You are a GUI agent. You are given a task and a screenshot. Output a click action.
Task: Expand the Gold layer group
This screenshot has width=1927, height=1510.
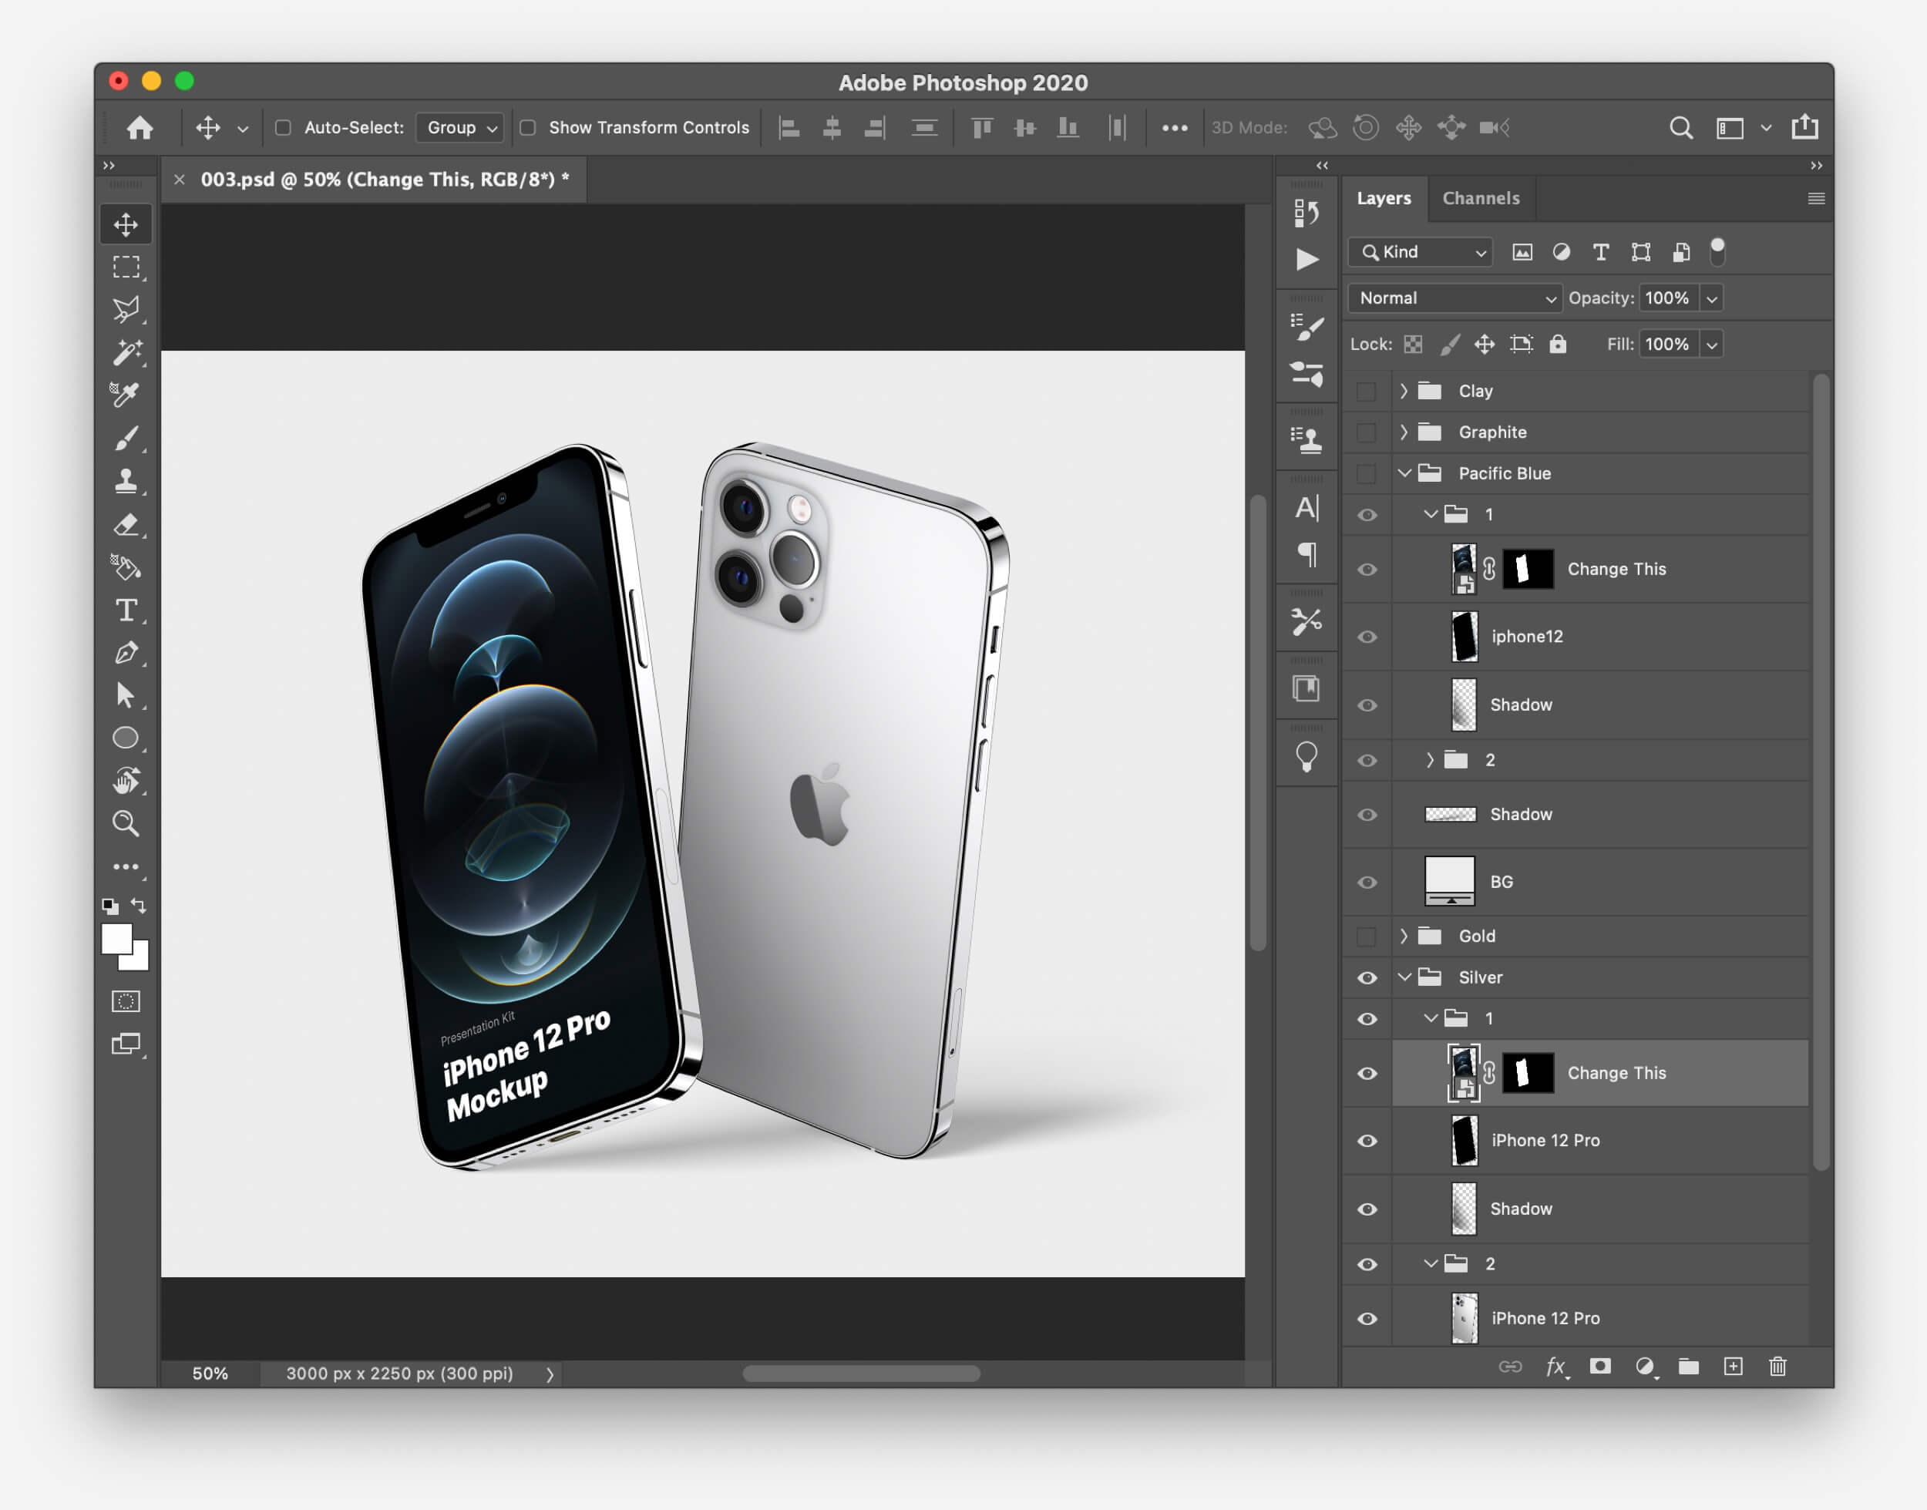click(x=1404, y=937)
